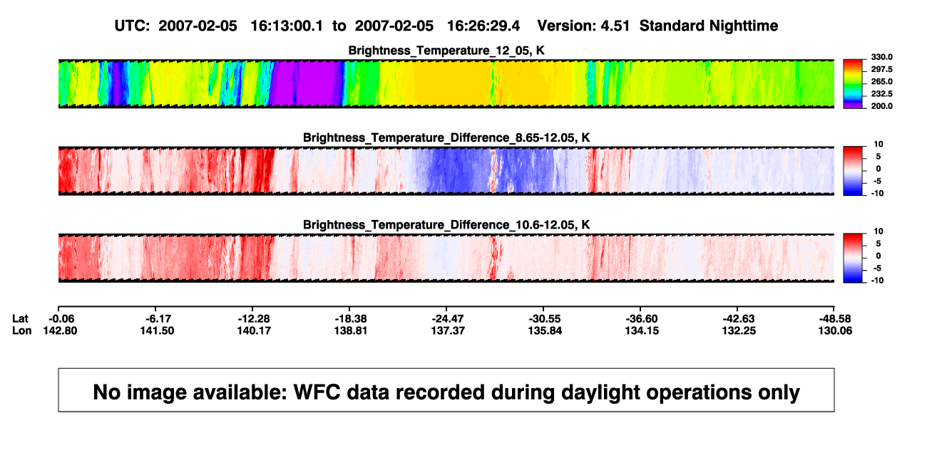Click the Brightness_Temperature_Difference_8.65-12.05 title
Image resolution: width=927 pixels, height=475 pixels.
click(446, 137)
